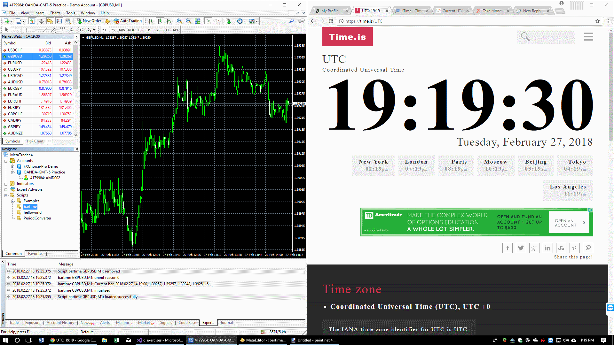Screen dimensions: 614x345
Task: Switch chart to line chart mode
Action: [169, 21]
